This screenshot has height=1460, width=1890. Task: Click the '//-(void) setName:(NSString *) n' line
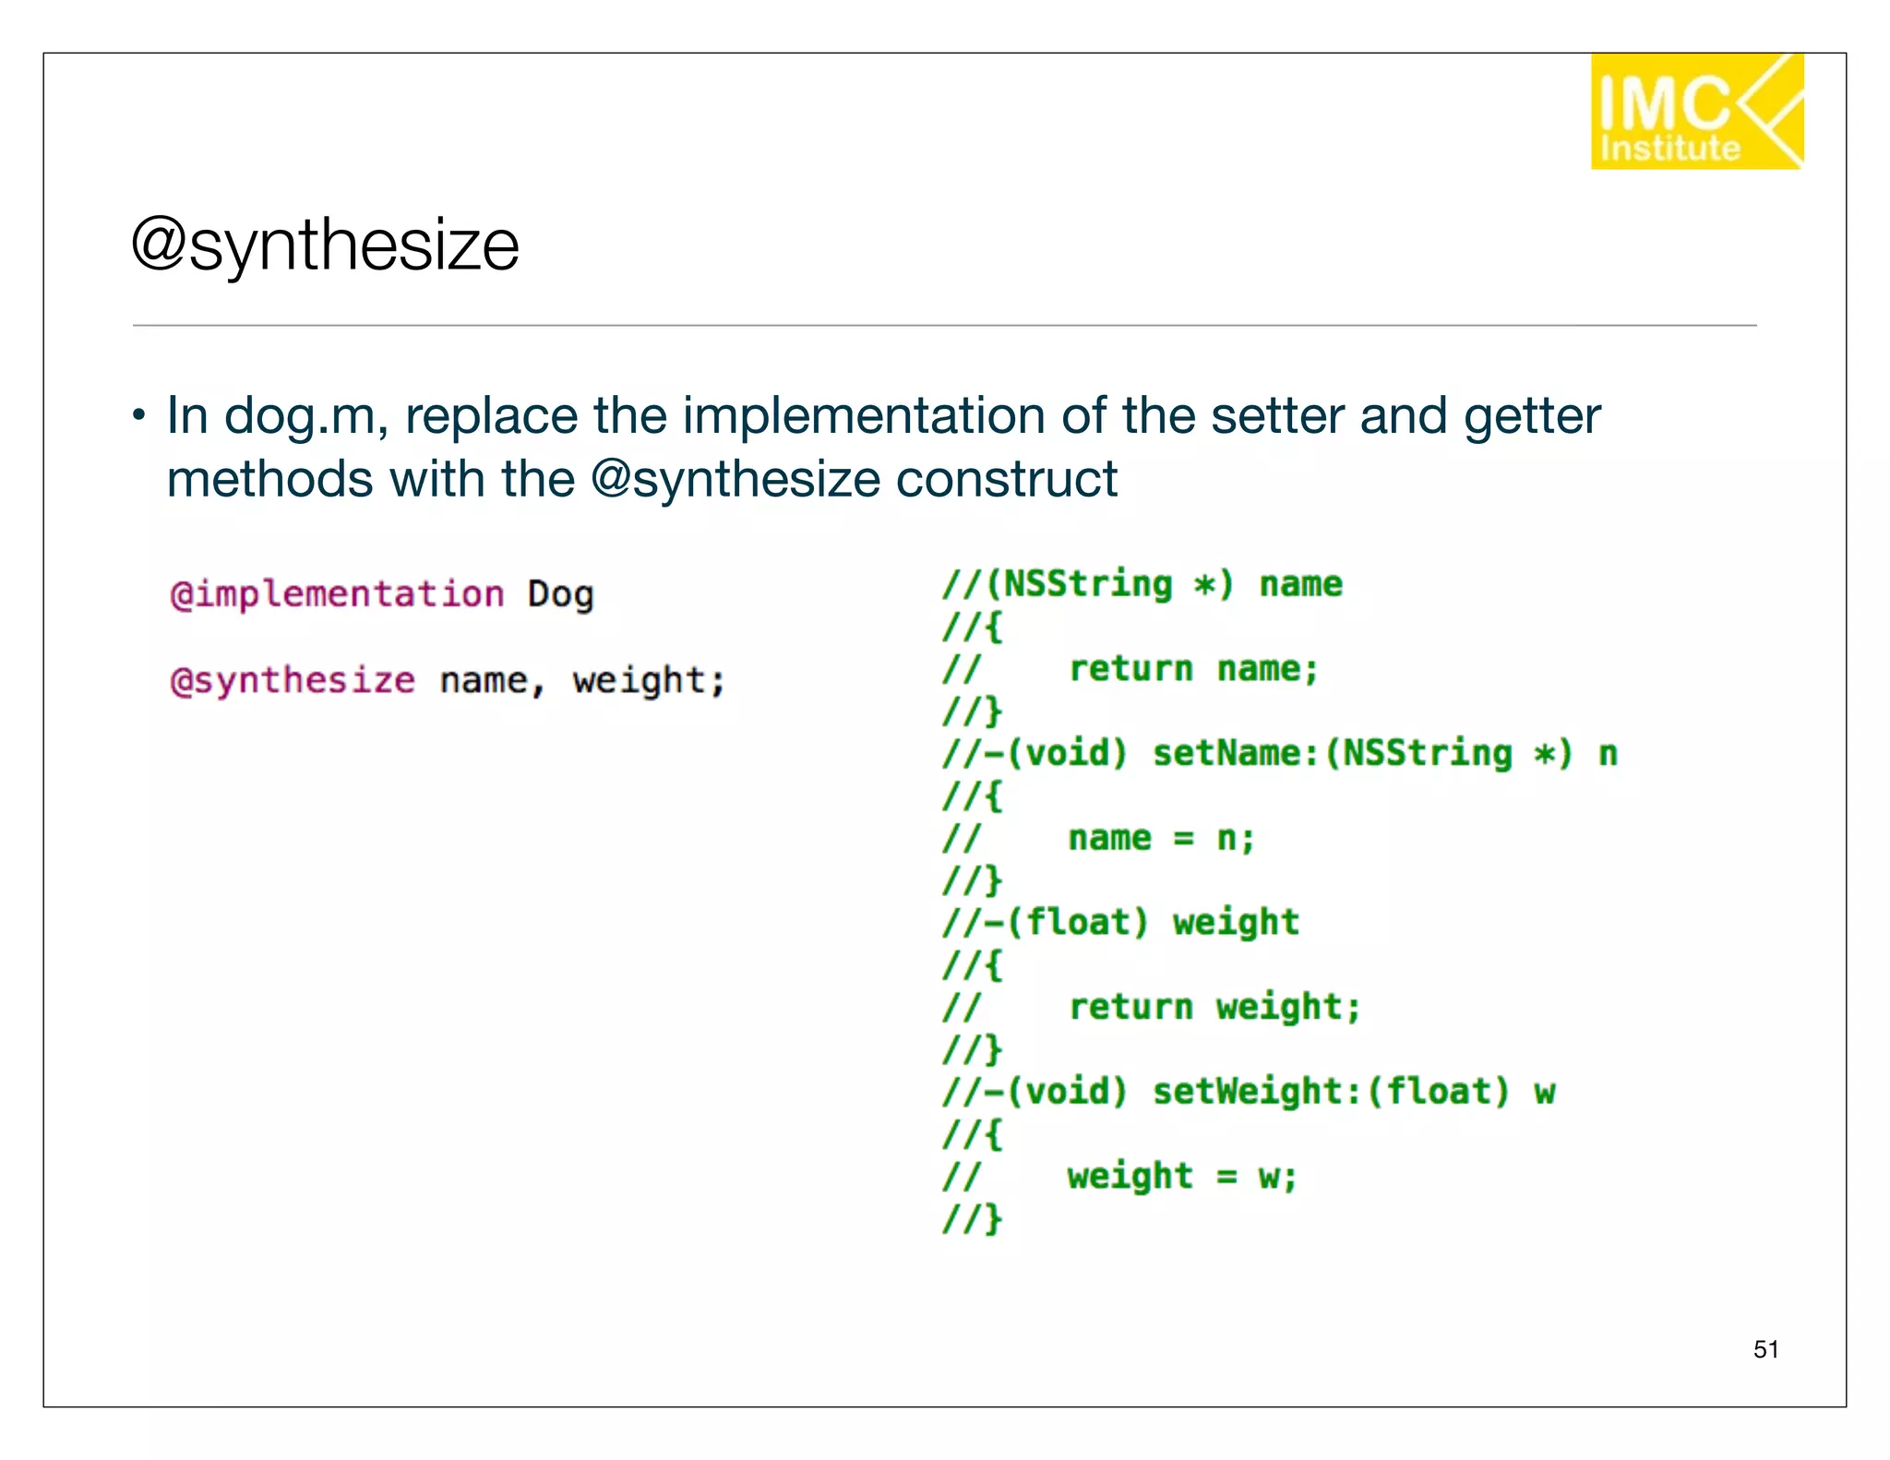tap(1280, 753)
